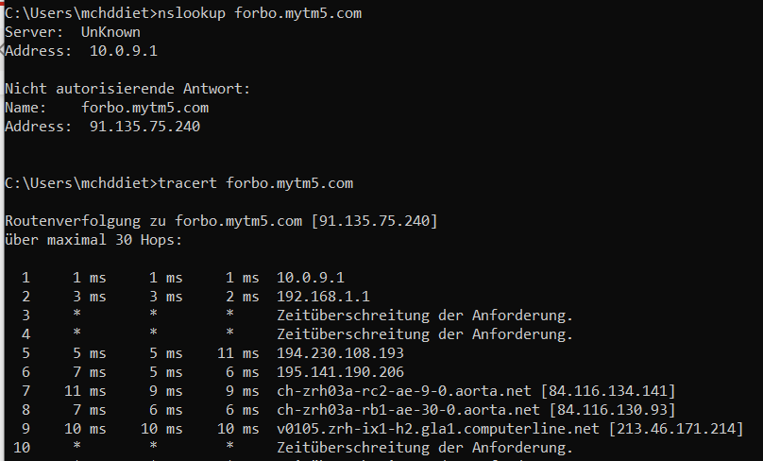Click the 'Nicht autorisierende Antwort' line
Viewport: 763px width, 461px height.
127,89
